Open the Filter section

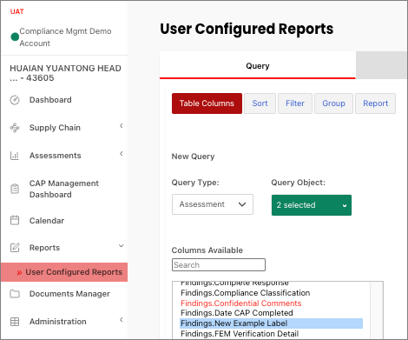(x=295, y=103)
